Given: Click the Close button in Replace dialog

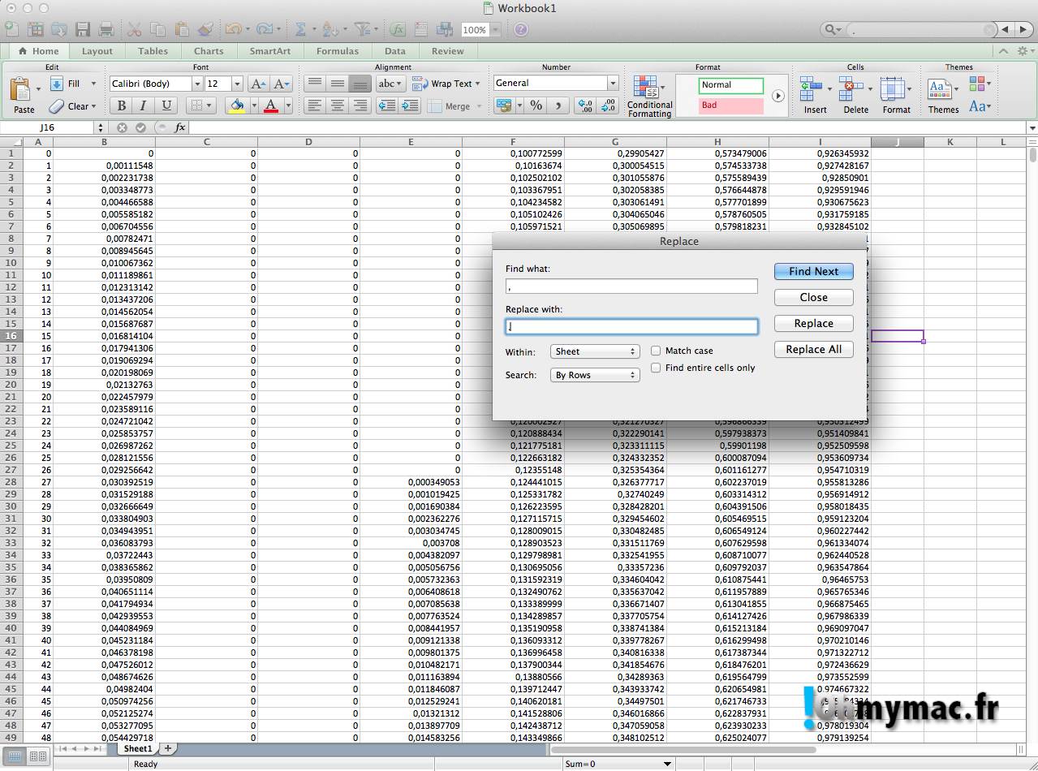Looking at the screenshot, I should tap(813, 297).
